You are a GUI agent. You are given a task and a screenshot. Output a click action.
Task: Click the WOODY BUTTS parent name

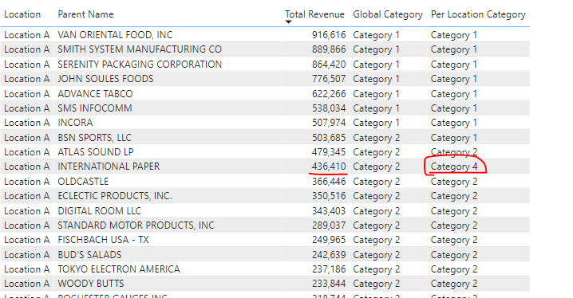point(91,284)
